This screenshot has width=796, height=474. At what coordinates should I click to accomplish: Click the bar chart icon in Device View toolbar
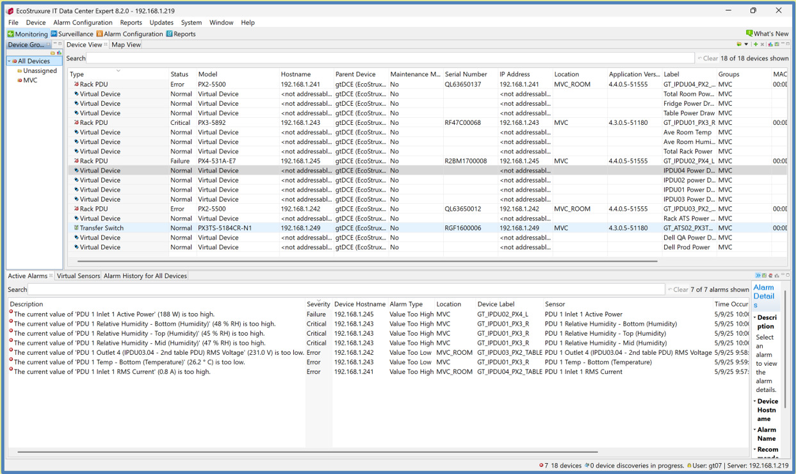click(770, 44)
